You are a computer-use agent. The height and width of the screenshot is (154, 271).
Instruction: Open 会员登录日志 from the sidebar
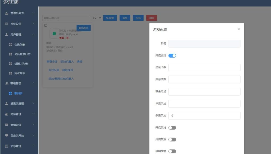20,54
